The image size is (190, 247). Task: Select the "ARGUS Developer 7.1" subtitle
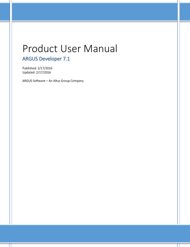coord(46,59)
